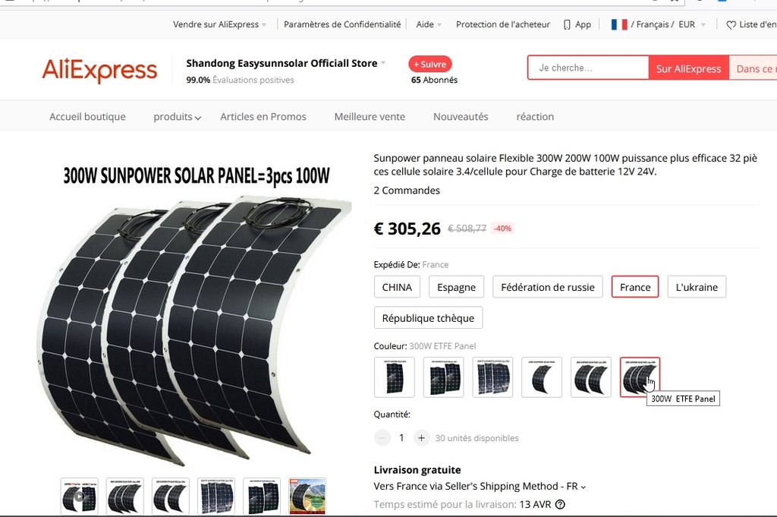The width and height of the screenshot is (777, 517).
Task: Increase quantity with the plus button
Action: tap(421, 438)
